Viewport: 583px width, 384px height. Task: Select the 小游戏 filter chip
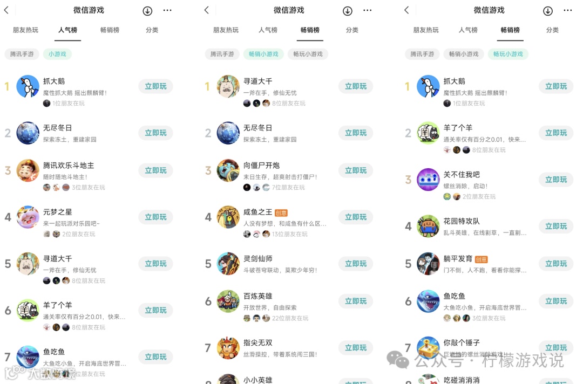tap(57, 54)
